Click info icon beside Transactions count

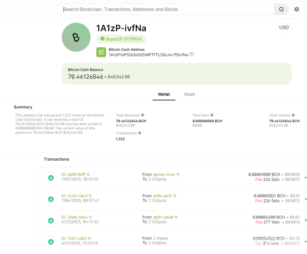click(x=140, y=133)
